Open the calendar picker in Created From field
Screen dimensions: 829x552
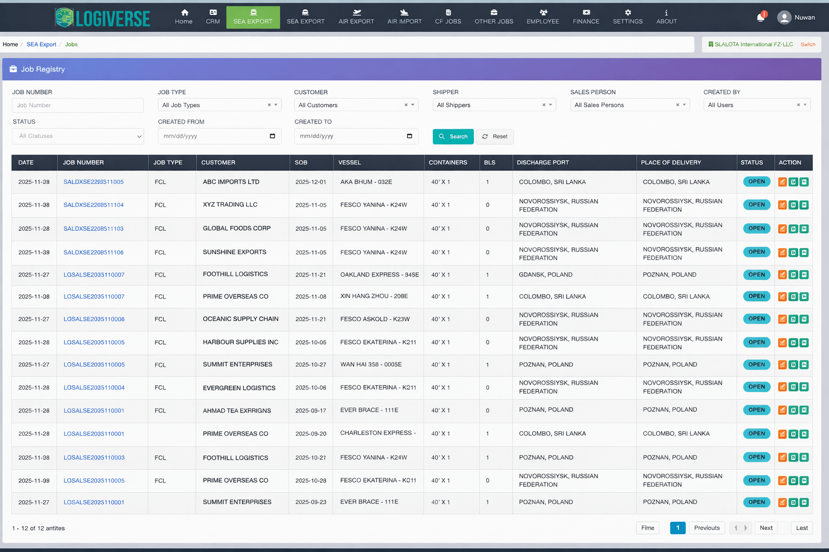tap(272, 136)
